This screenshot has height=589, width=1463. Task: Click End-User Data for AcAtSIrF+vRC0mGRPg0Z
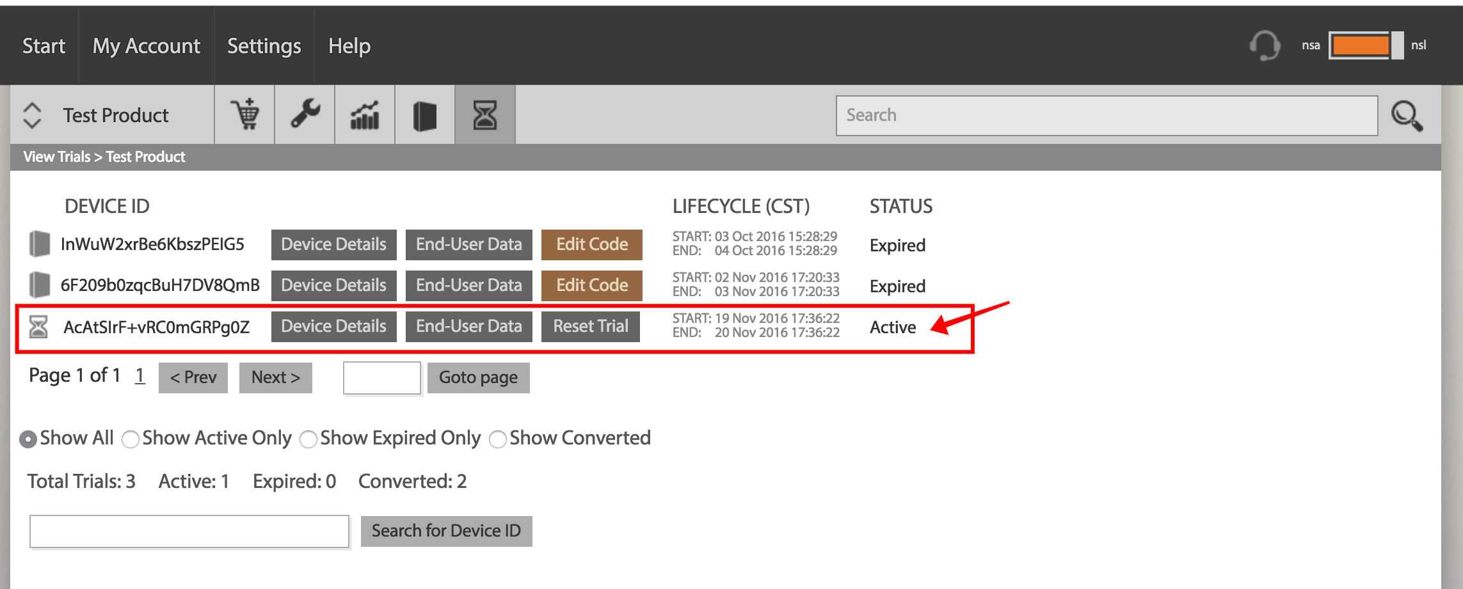point(469,327)
